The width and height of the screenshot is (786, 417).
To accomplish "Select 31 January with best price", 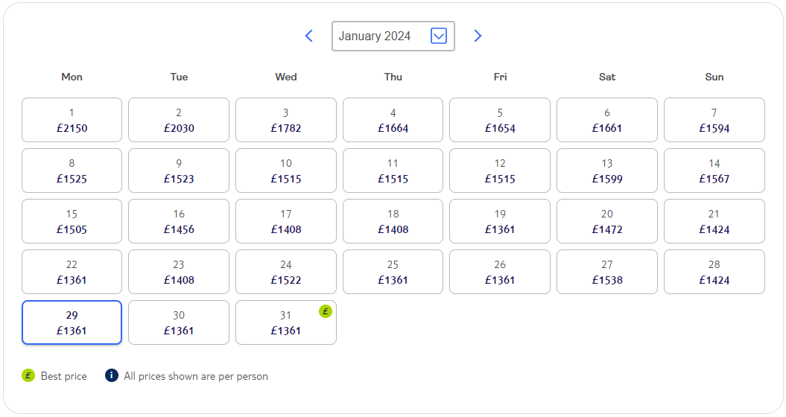I will (x=286, y=322).
